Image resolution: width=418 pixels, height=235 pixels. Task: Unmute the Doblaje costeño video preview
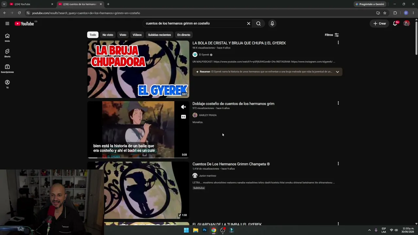[184, 107]
